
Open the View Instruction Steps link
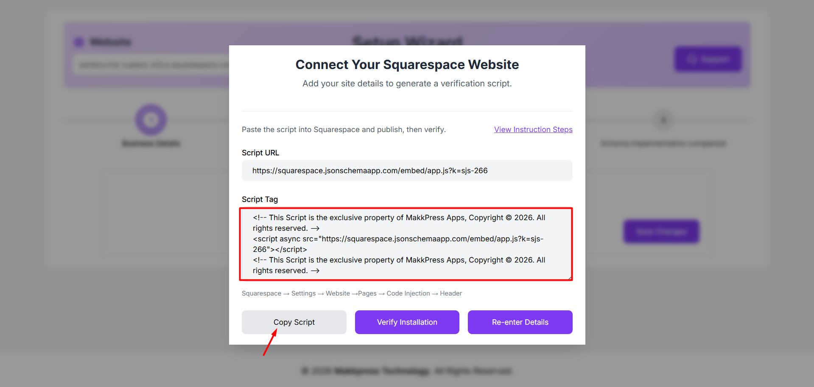tap(533, 130)
